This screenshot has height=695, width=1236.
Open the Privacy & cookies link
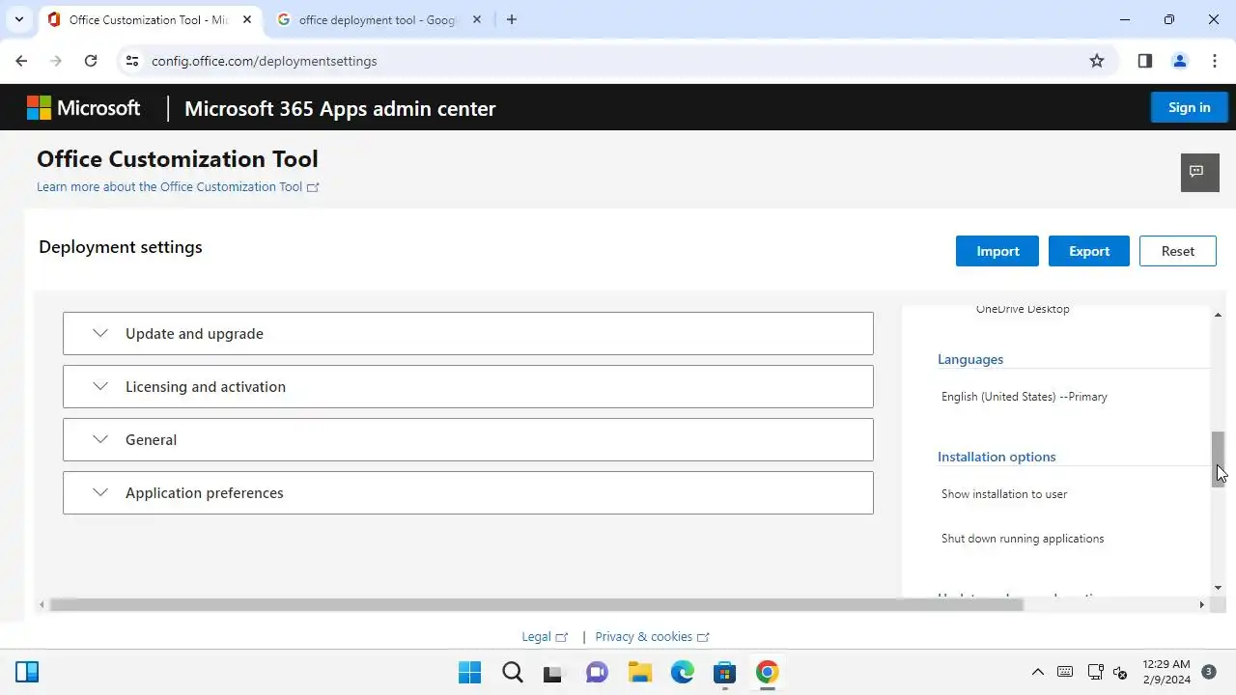[652, 636]
